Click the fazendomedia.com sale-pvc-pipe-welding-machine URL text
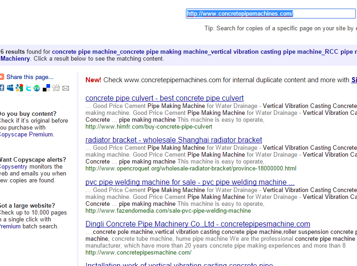This screenshot has height=266, width=357. pyautogui.click(x=168, y=211)
